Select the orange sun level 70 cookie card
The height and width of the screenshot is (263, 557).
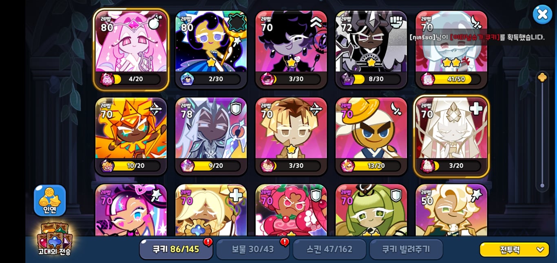point(131,136)
